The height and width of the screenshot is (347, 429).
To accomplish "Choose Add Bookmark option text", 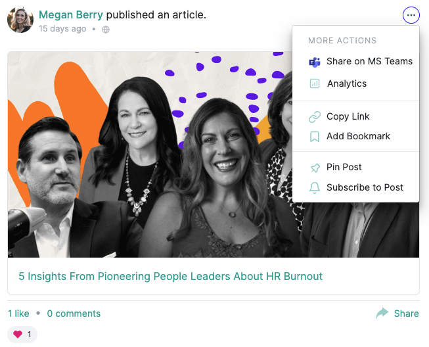I will (x=358, y=136).
